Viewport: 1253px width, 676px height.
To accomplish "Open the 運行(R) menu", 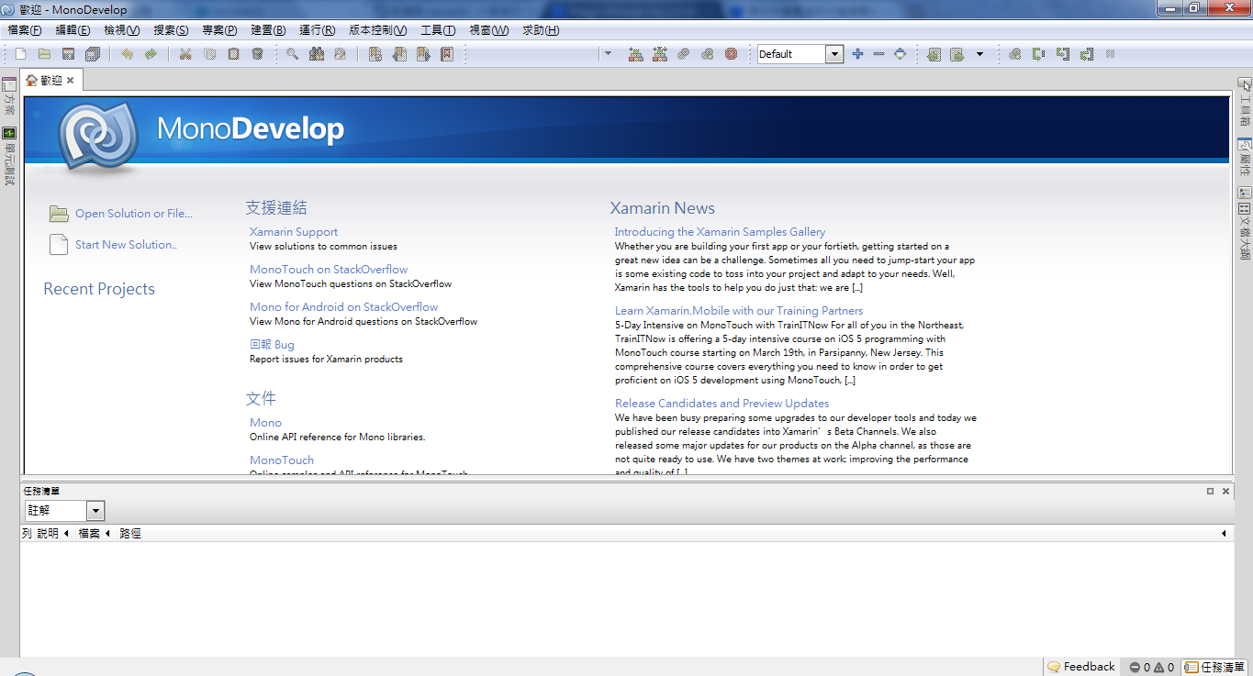I will 317,30.
